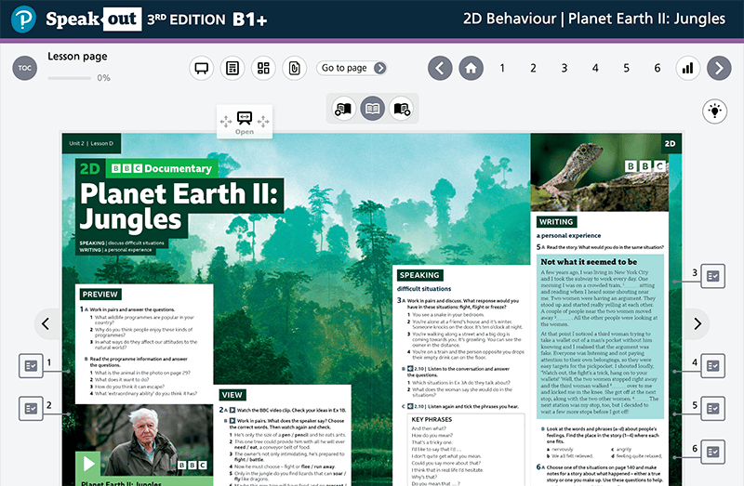Open the attachments paperclip icon

[x=294, y=68]
